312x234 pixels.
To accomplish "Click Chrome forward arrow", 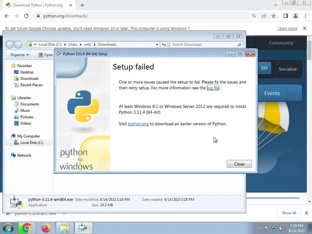I will coord(16,16).
